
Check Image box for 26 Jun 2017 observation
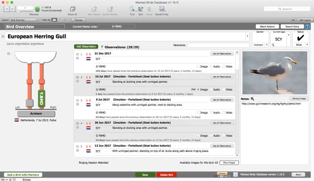198,136
